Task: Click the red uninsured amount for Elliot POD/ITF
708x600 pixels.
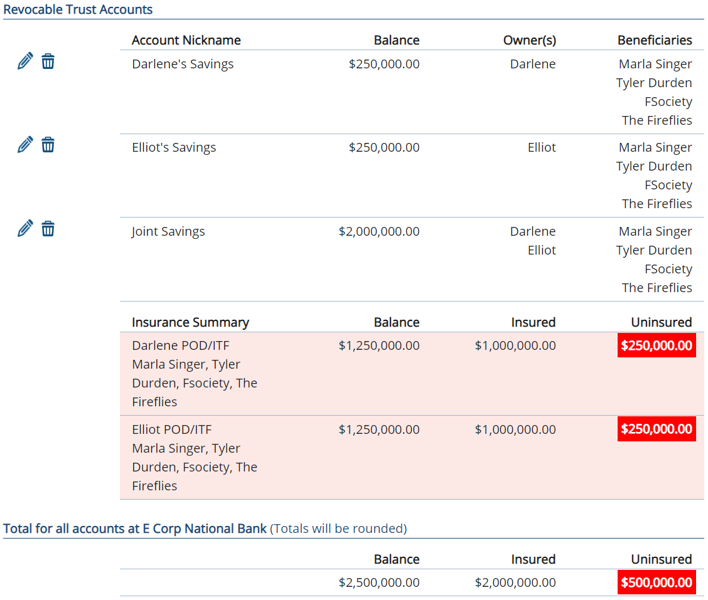Action: [657, 429]
